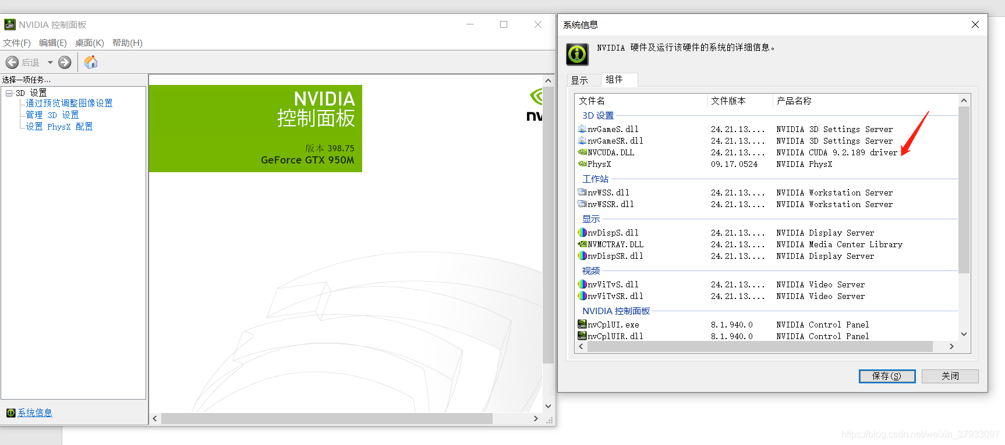The height and width of the screenshot is (445, 1005).
Task: Click scroll down arrow in components list
Action: pos(964,334)
